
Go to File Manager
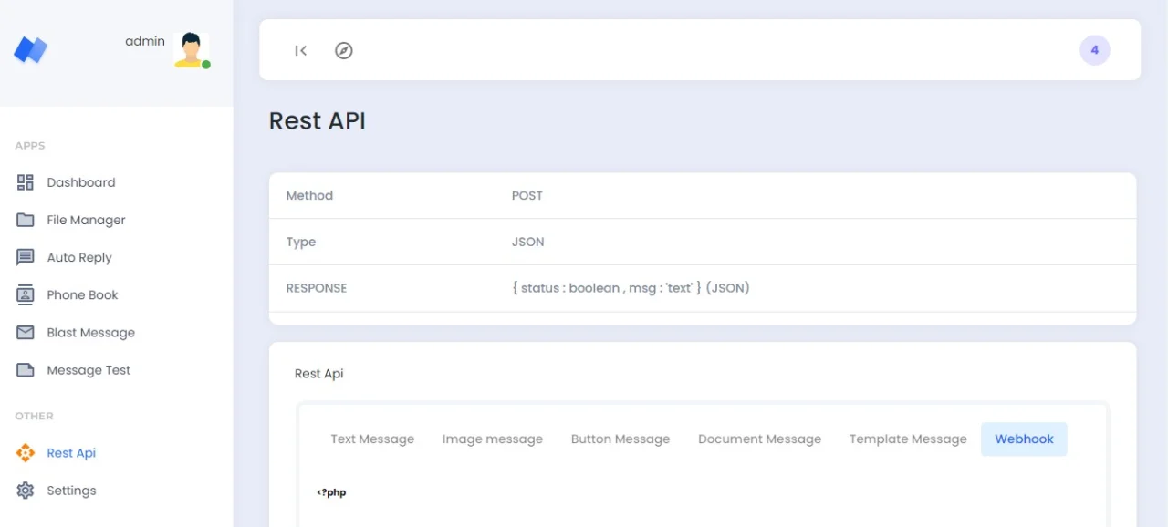[86, 220]
